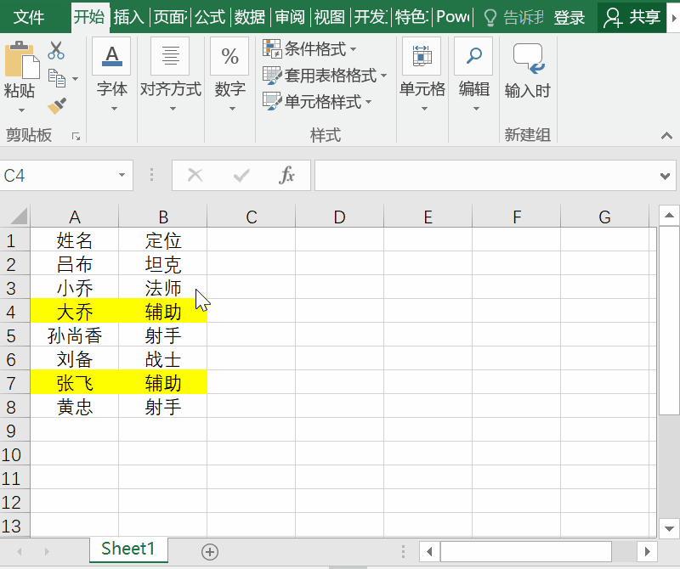The width and height of the screenshot is (680, 569).
Task: Select the Format Painter brush
Action: pyautogui.click(x=57, y=106)
